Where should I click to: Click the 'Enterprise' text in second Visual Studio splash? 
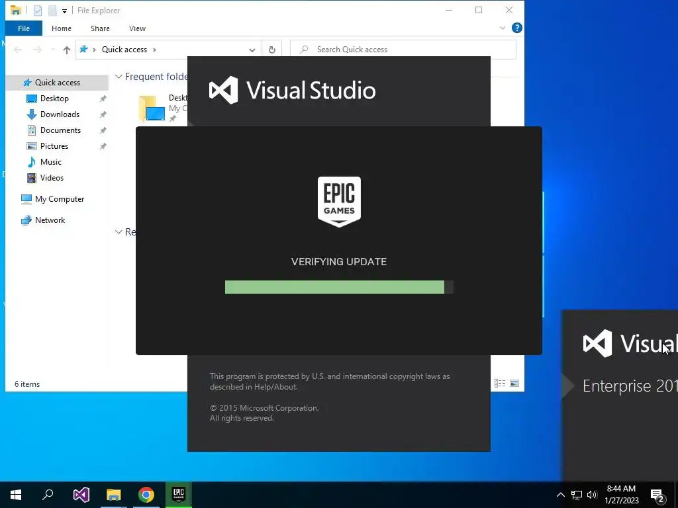coord(616,386)
